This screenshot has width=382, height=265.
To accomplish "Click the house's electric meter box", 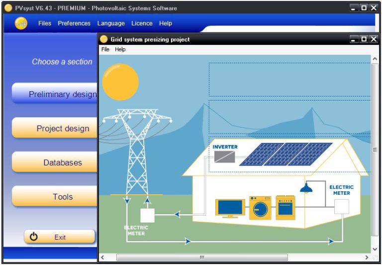I will pos(341,206).
